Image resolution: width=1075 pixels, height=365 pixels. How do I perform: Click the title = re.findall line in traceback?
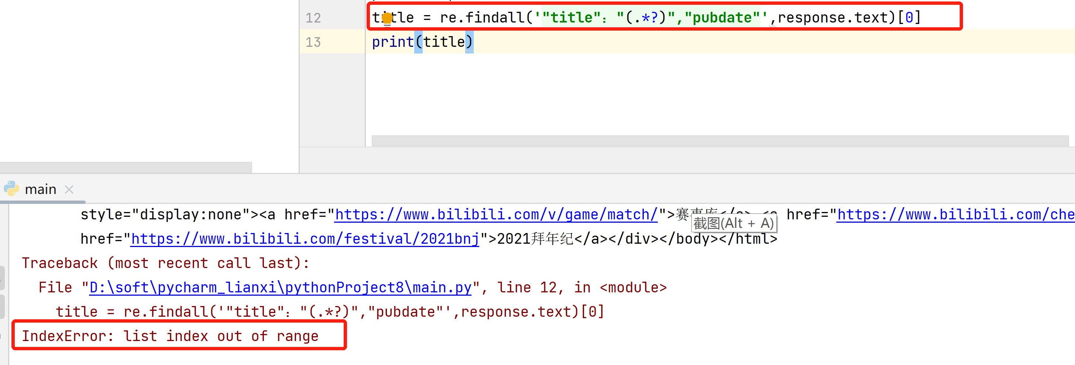(330, 312)
